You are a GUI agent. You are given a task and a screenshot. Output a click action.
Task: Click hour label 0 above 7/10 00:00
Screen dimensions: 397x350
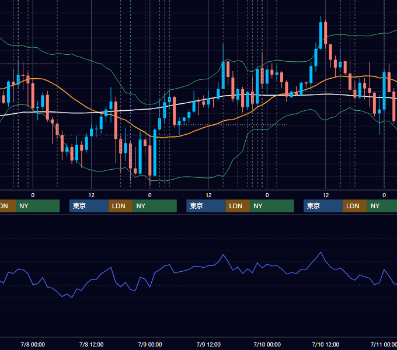coord(267,195)
